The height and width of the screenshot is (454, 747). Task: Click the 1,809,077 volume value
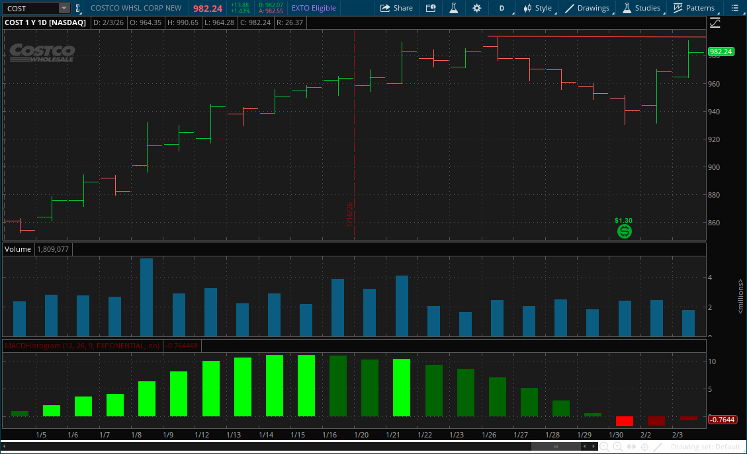click(53, 249)
